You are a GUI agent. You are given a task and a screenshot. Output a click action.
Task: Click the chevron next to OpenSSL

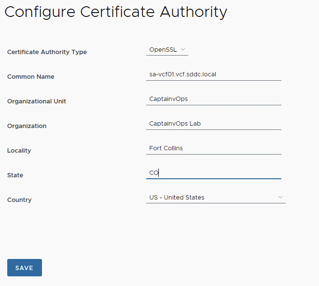(183, 49)
